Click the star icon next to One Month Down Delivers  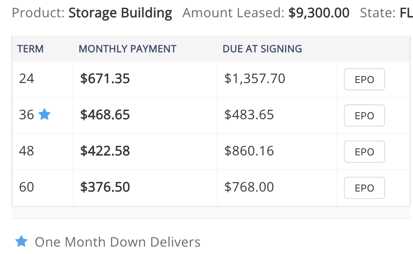pos(21,241)
